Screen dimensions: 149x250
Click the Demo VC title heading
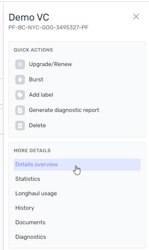[29, 17]
